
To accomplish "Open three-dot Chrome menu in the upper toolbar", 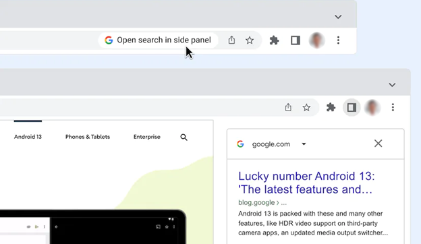I will 338,40.
